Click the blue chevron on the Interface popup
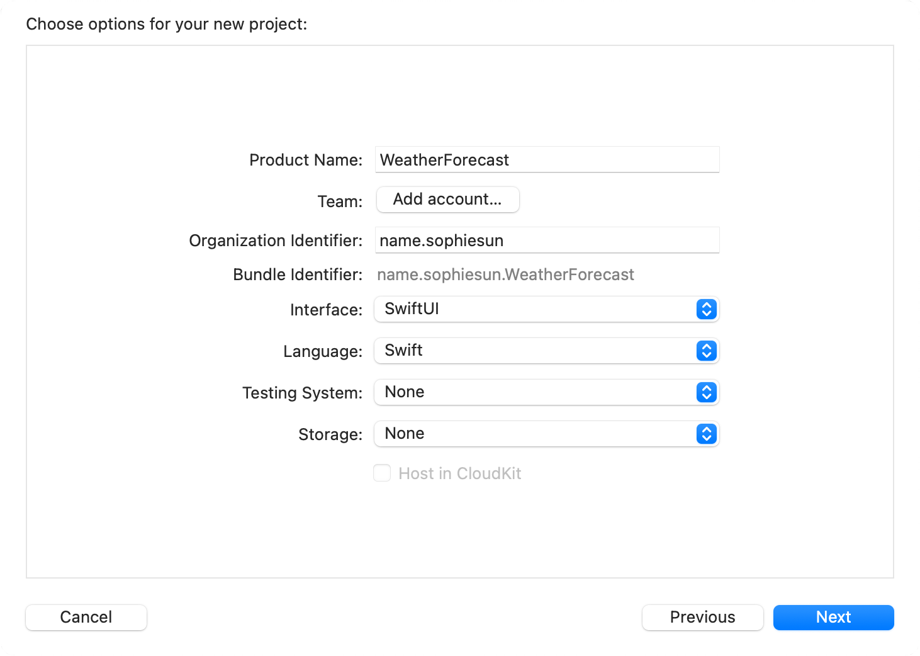920x656 pixels. point(707,309)
